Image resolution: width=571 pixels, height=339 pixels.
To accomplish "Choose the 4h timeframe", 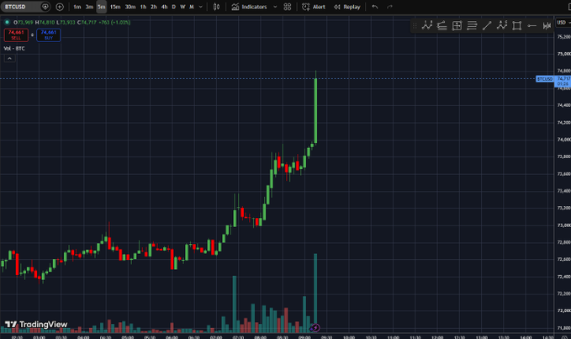I will click(x=164, y=7).
